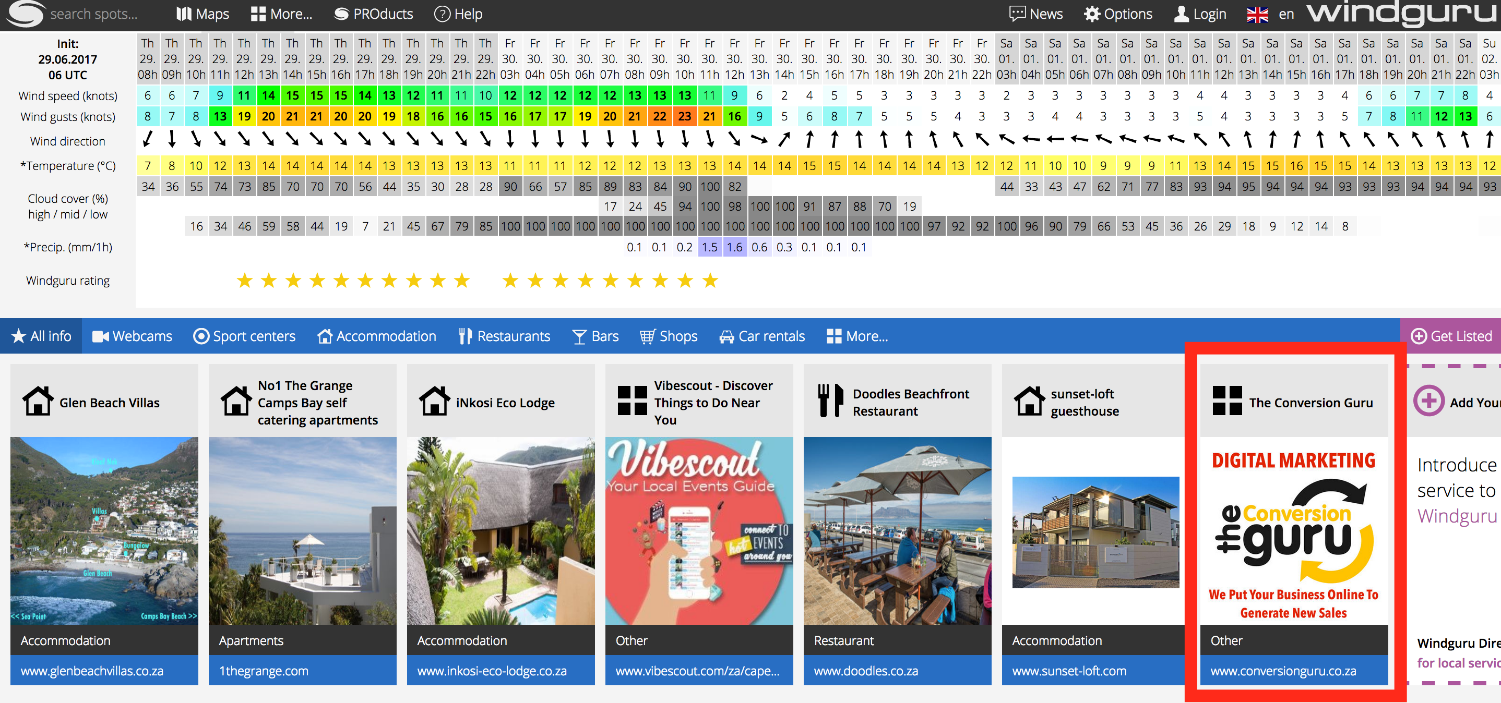The width and height of the screenshot is (1501, 703).
Task: Select the Restaurants tab
Action: coord(504,336)
